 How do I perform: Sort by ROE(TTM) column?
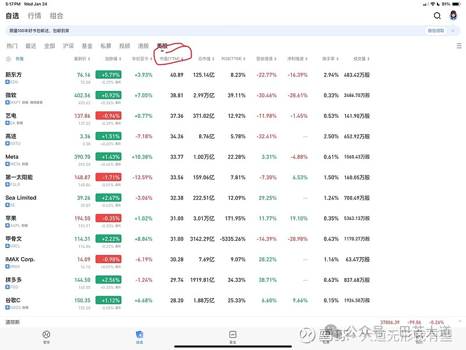(234, 59)
